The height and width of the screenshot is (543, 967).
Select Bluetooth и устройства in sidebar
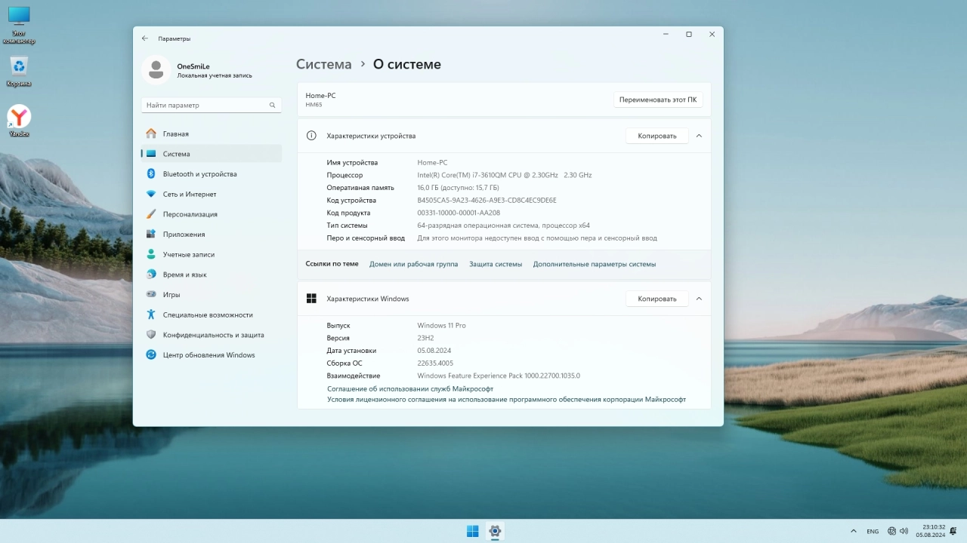coord(211,174)
